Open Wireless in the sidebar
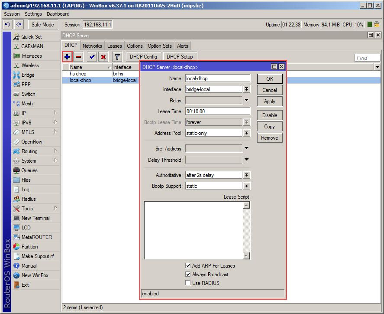 30,65
